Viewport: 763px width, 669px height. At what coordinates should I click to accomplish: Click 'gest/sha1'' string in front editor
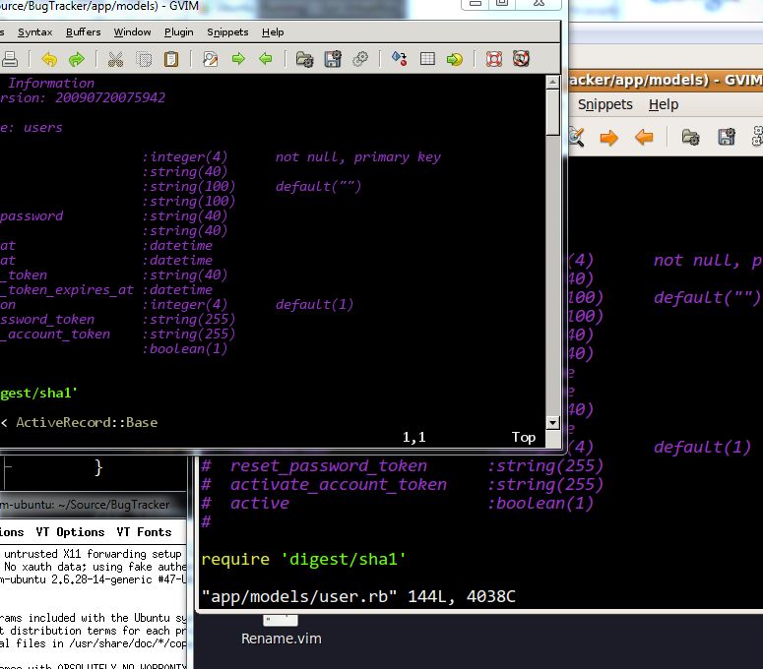coord(38,393)
